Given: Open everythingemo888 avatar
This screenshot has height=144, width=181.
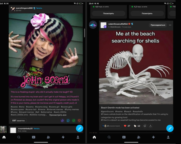Looking at the screenshot, I should click(x=13, y=9).
